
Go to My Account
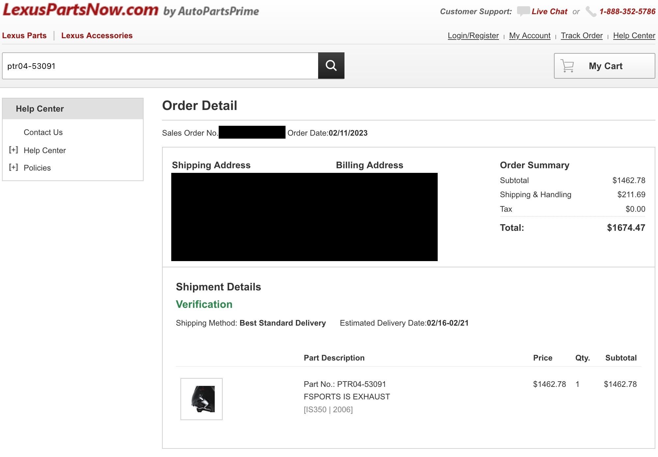[530, 36]
